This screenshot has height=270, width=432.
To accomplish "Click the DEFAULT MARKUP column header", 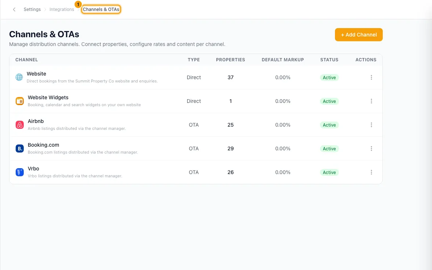I will coord(283,60).
